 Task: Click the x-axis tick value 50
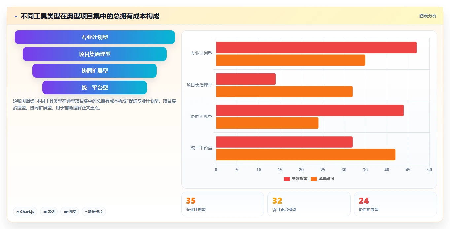(x=429, y=170)
